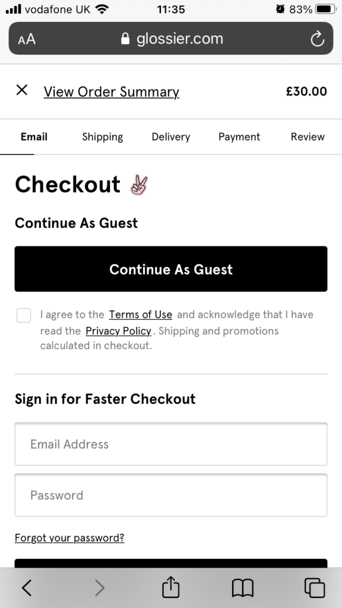Image resolution: width=342 pixels, height=608 pixels.
Task: Follow the Forgot your password link
Action: click(69, 538)
